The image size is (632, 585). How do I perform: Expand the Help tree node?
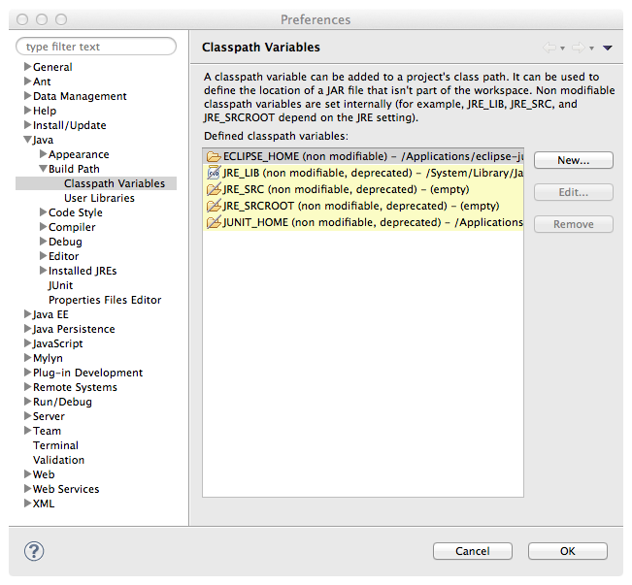[27, 110]
